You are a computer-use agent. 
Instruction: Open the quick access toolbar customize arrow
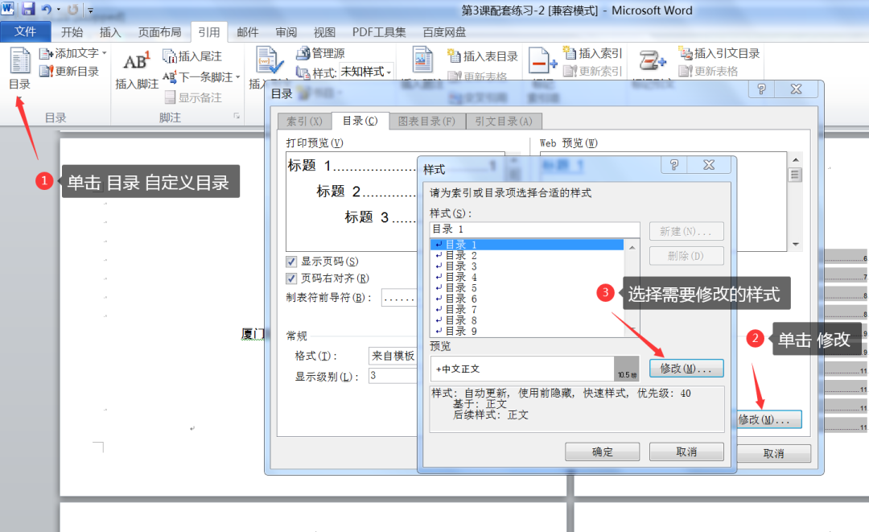[90, 10]
